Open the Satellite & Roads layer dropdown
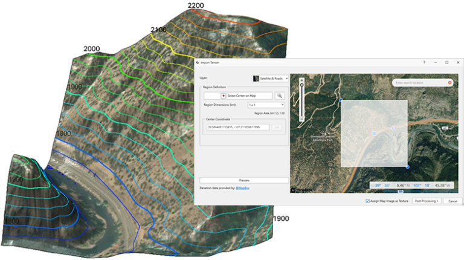 (271, 79)
